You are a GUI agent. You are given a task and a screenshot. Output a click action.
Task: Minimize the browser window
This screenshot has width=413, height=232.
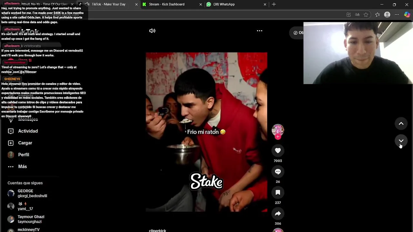(x=382, y=5)
